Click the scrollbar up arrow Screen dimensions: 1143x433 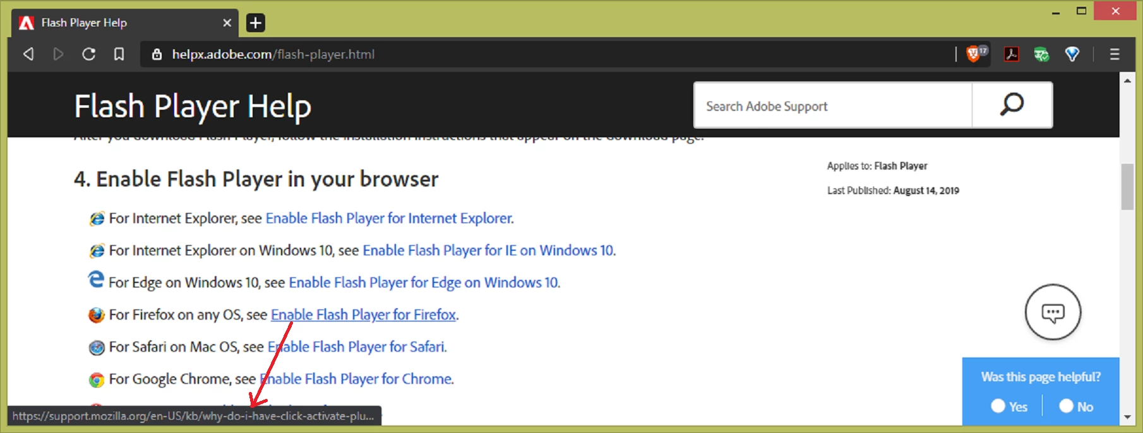[x=1127, y=81]
